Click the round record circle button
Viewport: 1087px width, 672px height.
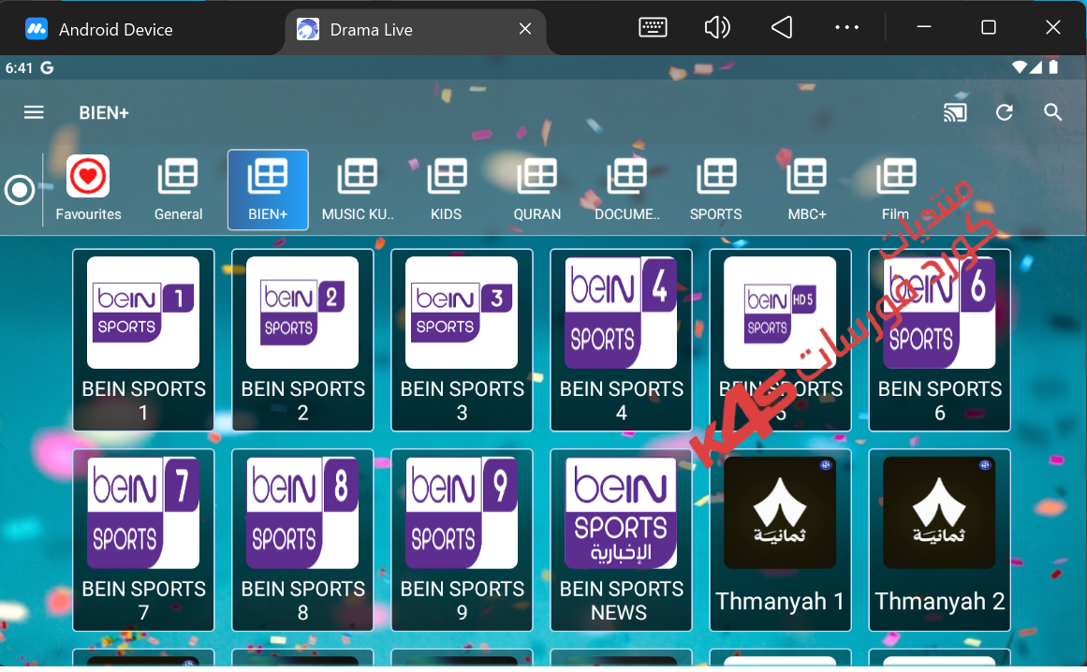(x=20, y=189)
